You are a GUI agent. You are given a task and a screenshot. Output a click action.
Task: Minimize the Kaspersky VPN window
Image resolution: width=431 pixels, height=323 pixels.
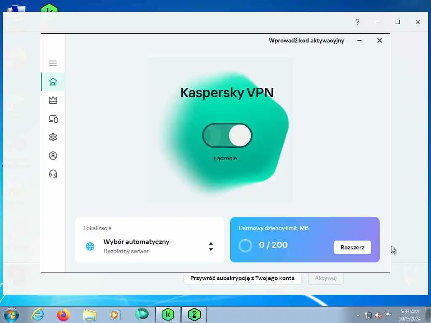(359, 40)
